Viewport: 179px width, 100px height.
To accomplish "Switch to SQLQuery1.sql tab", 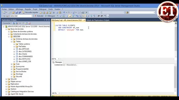I will pyautogui.click(x=67, y=20).
